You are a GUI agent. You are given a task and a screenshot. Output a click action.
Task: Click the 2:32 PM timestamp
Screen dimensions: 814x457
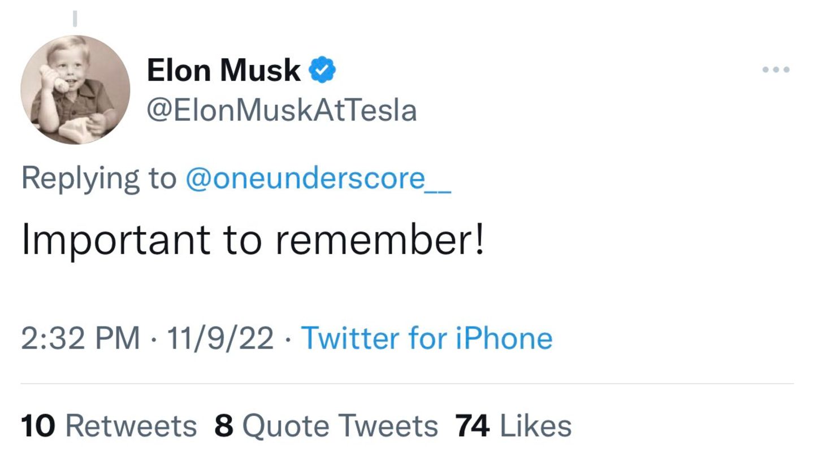80,338
